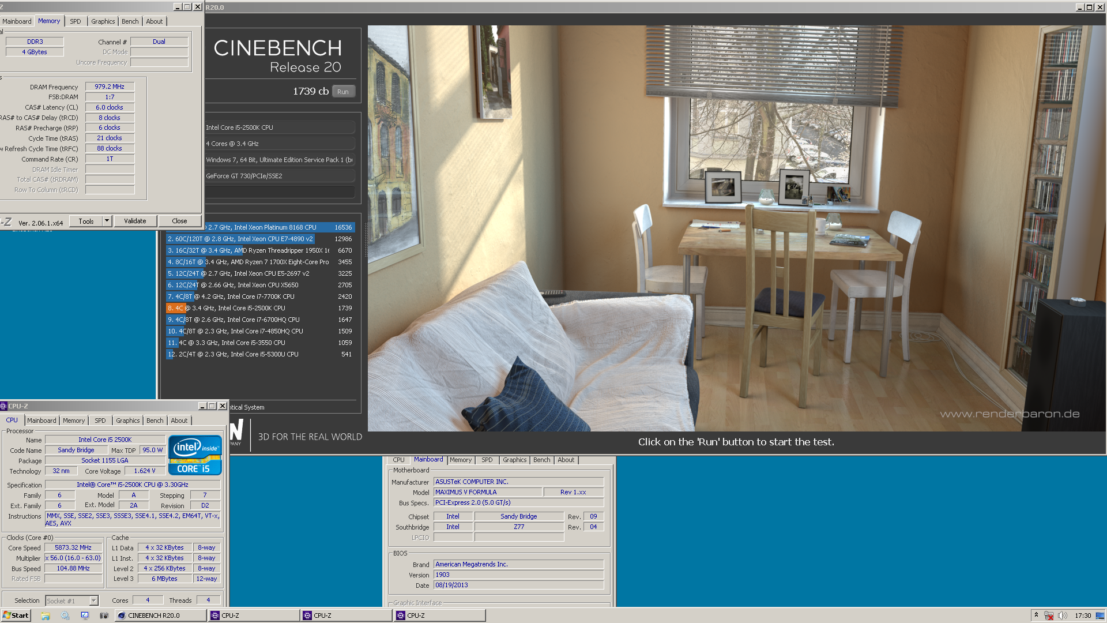Click the Southbridge Z77 field
This screenshot has height=623, width=1107.
(519, 527)
